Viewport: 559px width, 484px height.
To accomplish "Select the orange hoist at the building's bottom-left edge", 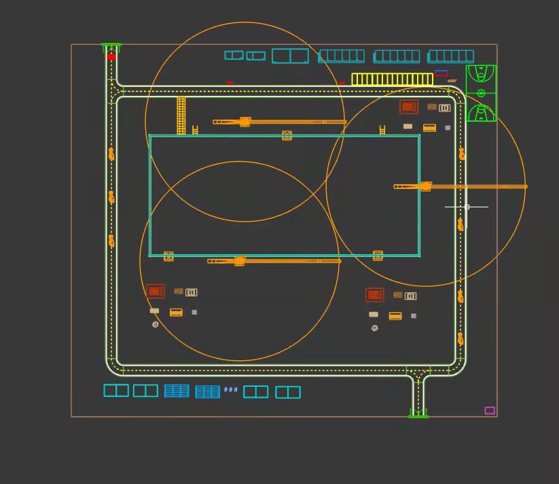I will (x=168, y=256).
